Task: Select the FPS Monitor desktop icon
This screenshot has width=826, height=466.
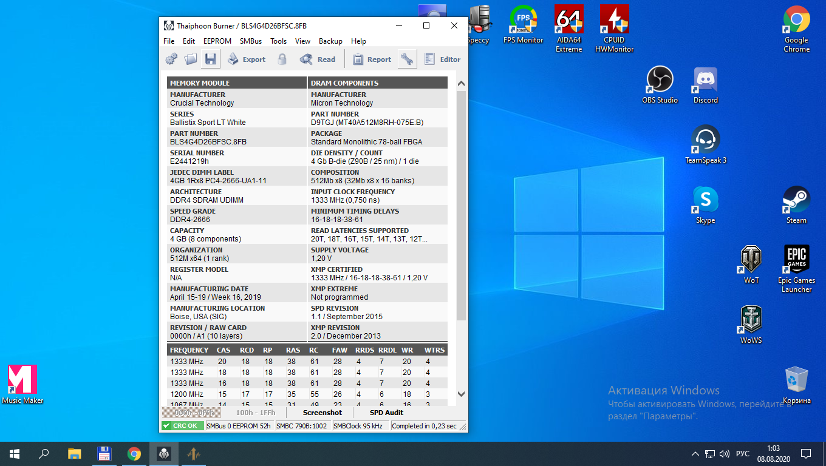Action: point(523,25)
